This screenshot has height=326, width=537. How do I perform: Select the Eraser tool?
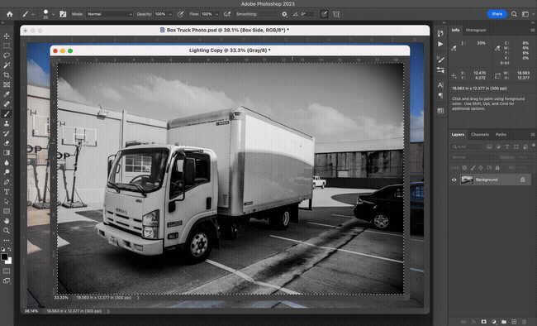[x=7, y=143]
